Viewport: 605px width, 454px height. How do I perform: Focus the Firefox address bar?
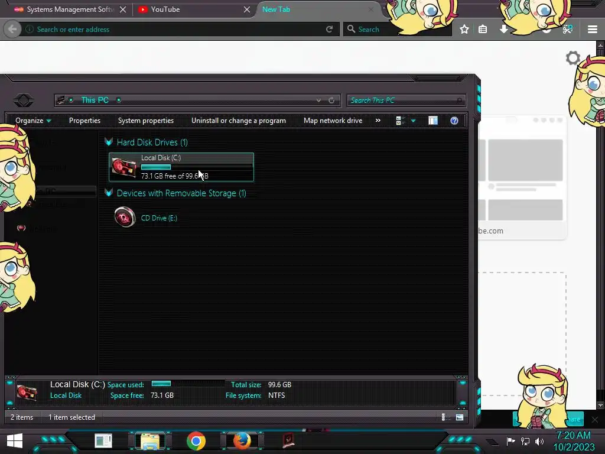[x=177, y=30]
